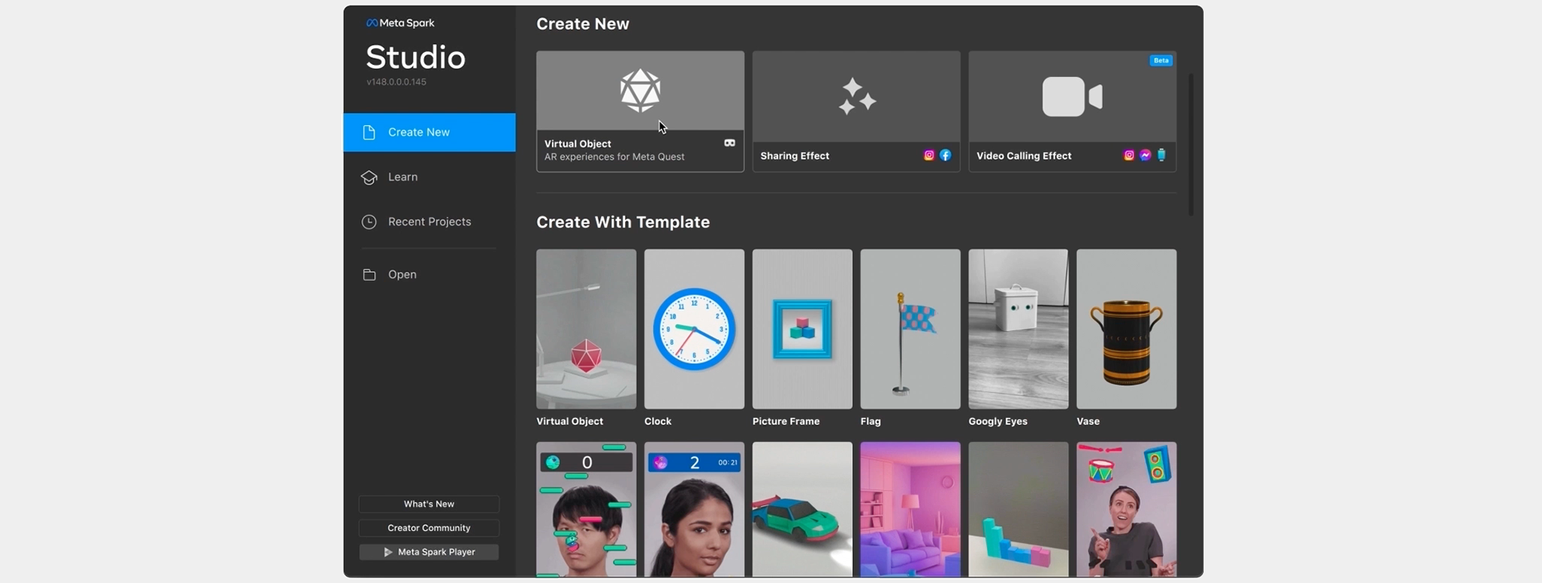
Task: Click the Picture Frame label text
Action: (786, 421)
